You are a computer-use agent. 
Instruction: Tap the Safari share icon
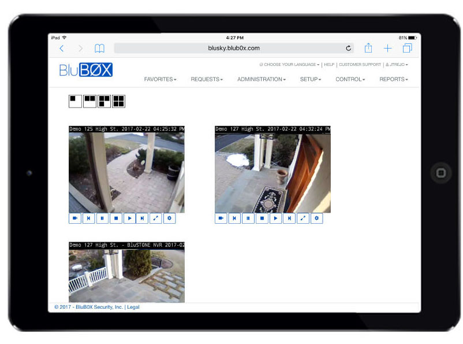point(368,48)
